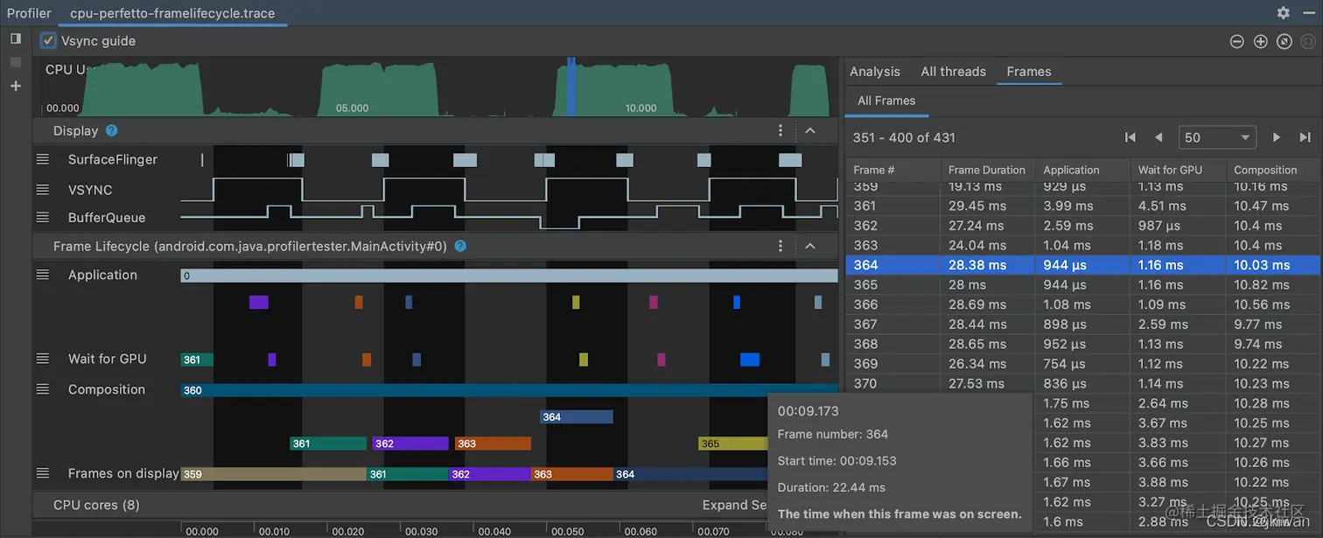The height and width of the screenshot is (538, 1323).
Task: Click the Zoom In icon on the toolbar
Action: (1260, 40)
